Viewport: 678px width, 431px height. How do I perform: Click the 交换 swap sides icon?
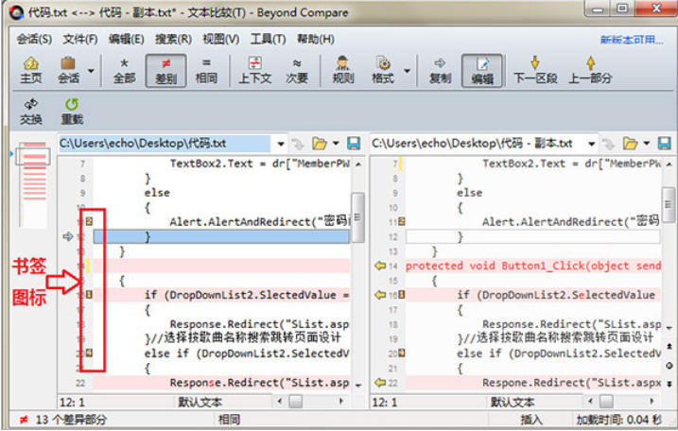point(31,112)
